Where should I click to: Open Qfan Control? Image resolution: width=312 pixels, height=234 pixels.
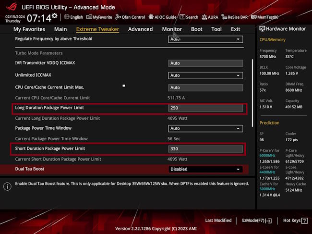pos(131,17)
